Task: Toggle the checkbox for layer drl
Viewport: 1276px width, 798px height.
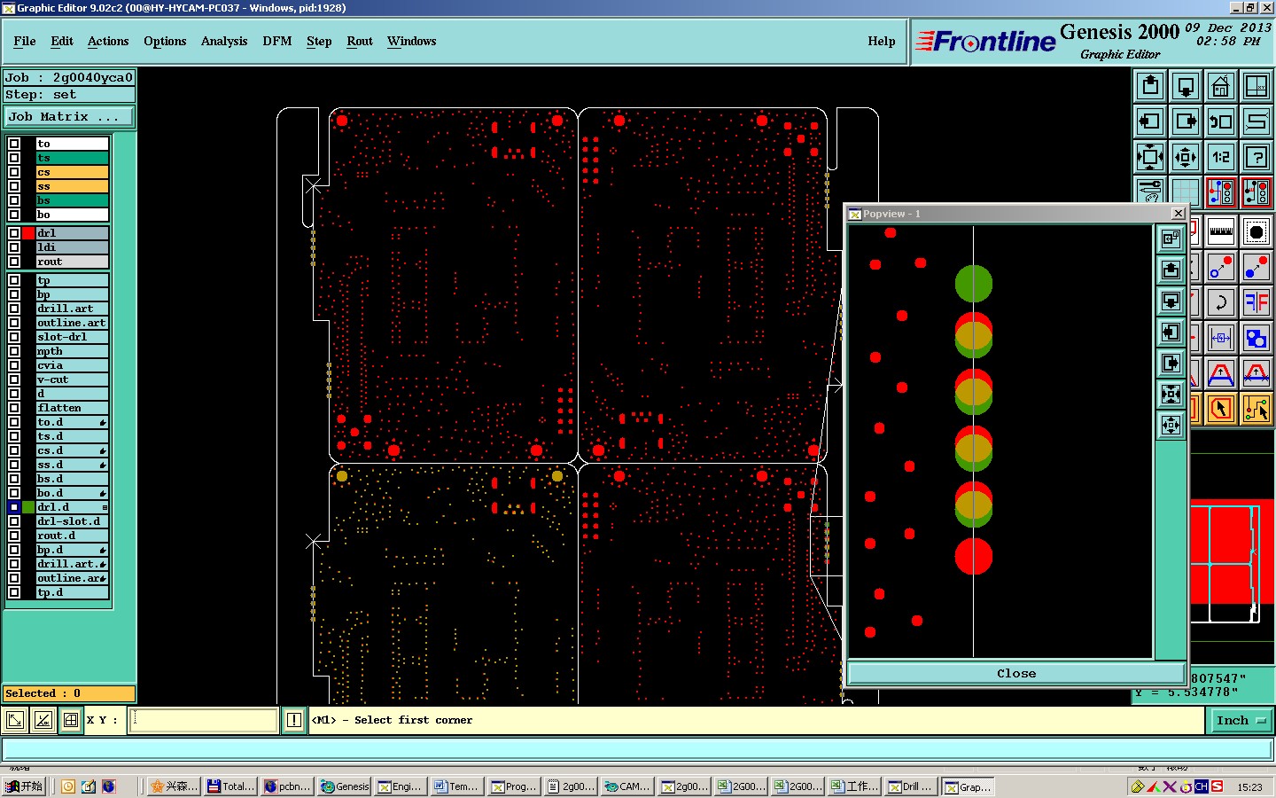Action: pyautogui.click(x=14, y=233)
